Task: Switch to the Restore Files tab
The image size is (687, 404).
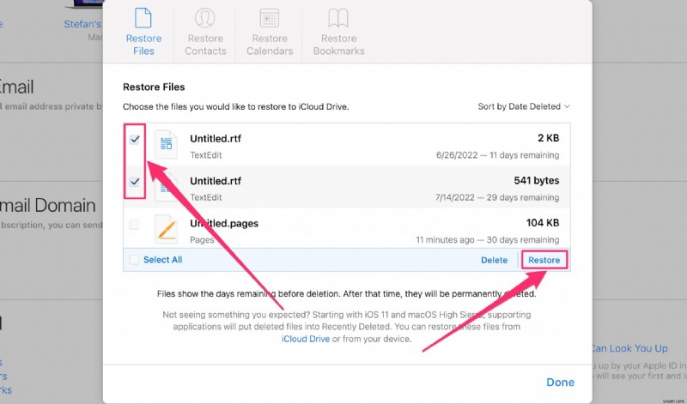Action: point(143,32)
